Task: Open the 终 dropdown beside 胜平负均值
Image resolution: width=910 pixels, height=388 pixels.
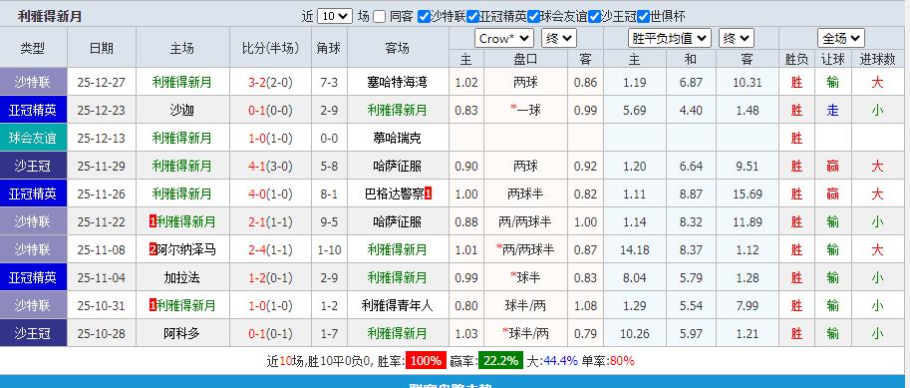Action: pos(737,38)
